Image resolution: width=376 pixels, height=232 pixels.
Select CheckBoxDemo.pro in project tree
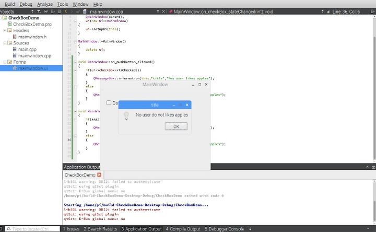(32, 24)
